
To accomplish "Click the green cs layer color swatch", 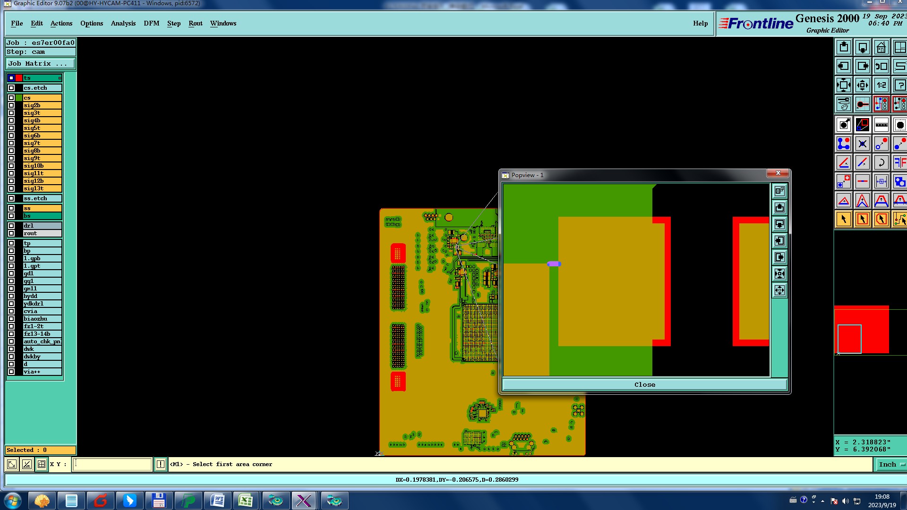I will click(19, 98).
